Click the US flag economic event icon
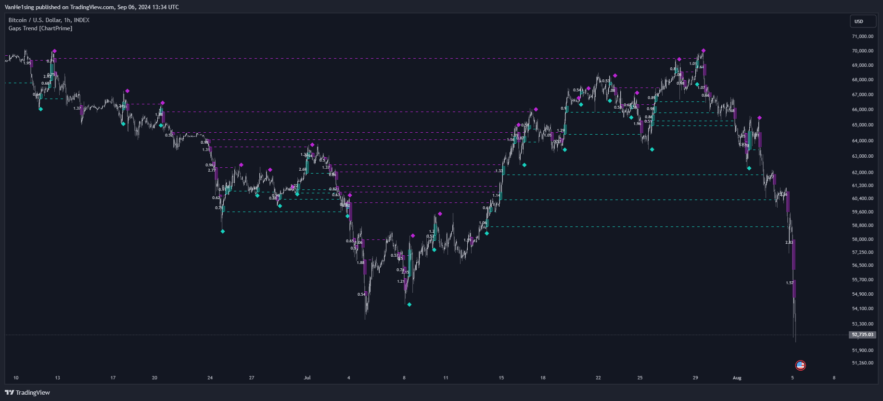This screenshot has height=401, width=883. click(x=801, y=365)
